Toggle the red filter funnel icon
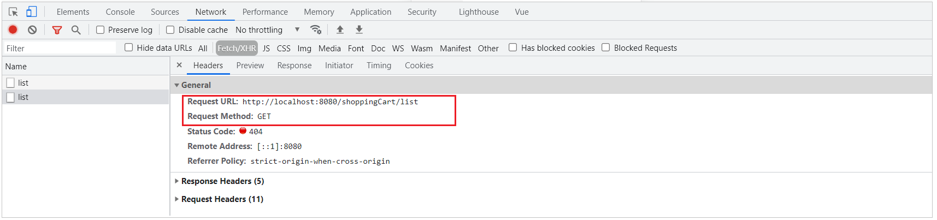 (x=57, y=29)
